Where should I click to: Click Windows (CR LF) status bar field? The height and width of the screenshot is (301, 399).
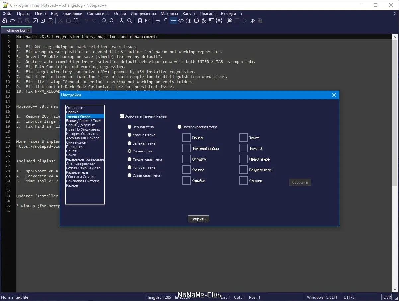pyautogui.click(x=322, y=297)
